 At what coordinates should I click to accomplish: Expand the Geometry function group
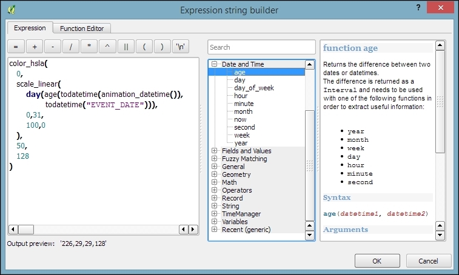[215, 174]
